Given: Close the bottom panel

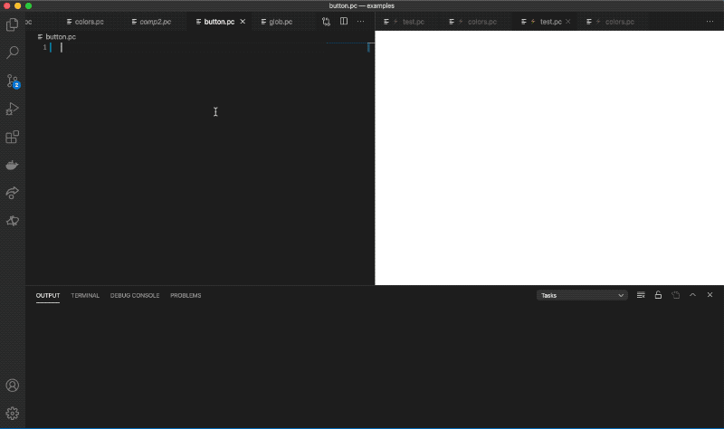Looking at the screenshot, I should coord(710,295).
